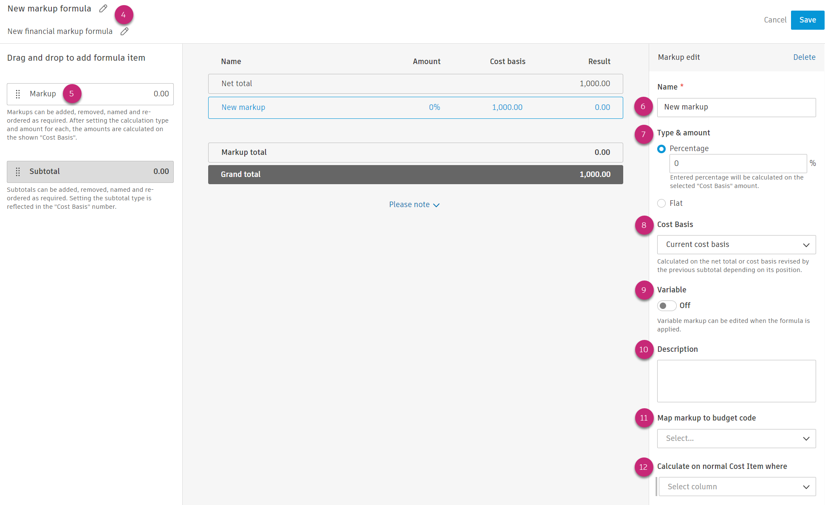Screen dimensions: 825x505
Task: Click the Net total row
Action: click(x=415, y=84)
